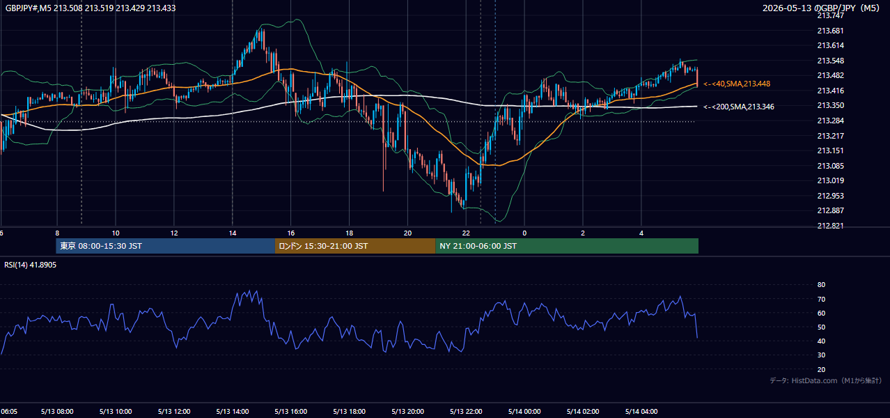Select the 200 SMA label 213.346
890x418 pixels.
coord(739,107)
